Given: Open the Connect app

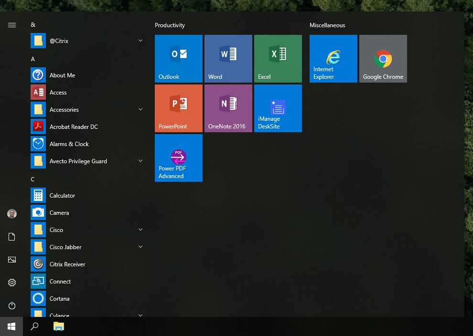Looking at the screenshot, I should 87,281.
